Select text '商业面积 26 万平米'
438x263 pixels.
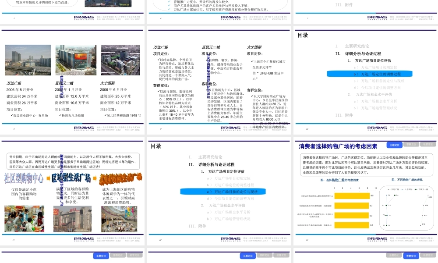pyautogui.click(x=22, y=103)
